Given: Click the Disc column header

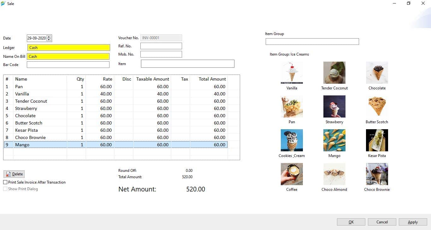Looking at the screenshot, I should click(124, 79).
